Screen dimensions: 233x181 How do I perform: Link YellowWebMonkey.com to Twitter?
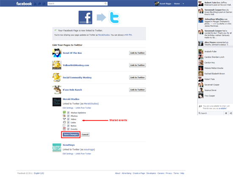point(137,65)
